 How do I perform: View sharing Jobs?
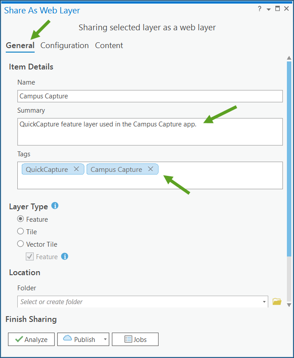tap(135, 339)
